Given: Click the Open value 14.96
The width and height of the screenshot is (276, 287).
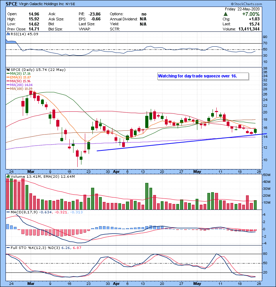Looking at the screenshot, I should pos(34,14).
